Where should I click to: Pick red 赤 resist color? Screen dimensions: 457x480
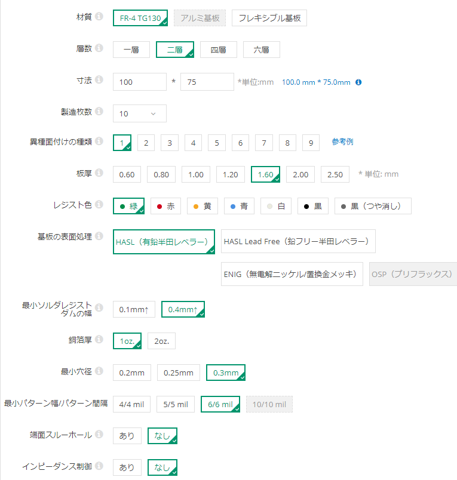click(x=165, y=206)
